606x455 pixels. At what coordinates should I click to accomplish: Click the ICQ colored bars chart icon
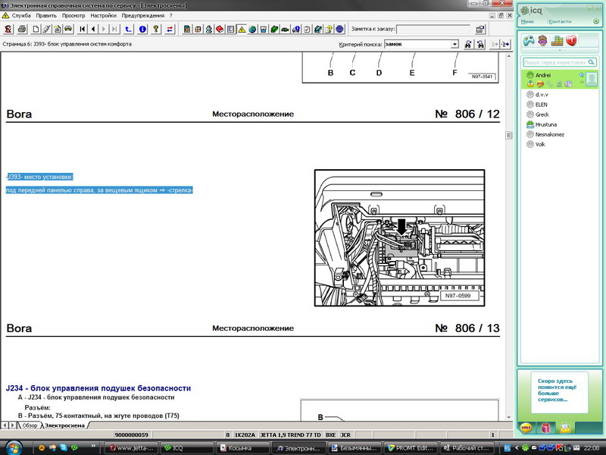(557, 40)
